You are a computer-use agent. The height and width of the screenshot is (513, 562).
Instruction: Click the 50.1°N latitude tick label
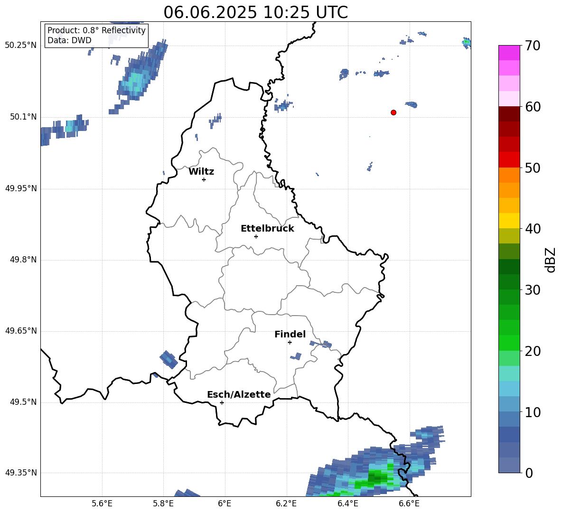tap(24, 117)
